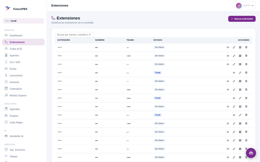260x162 pixels.
Task: Create a new extension with Nueva extensión
Action: pos(242,19)
